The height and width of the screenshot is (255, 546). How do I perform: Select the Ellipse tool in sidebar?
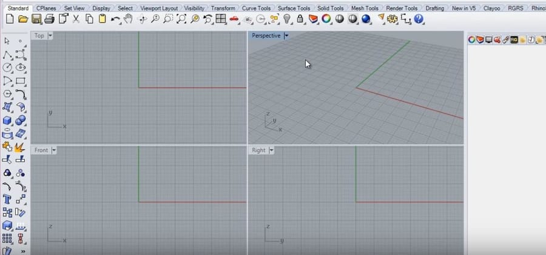21,67
